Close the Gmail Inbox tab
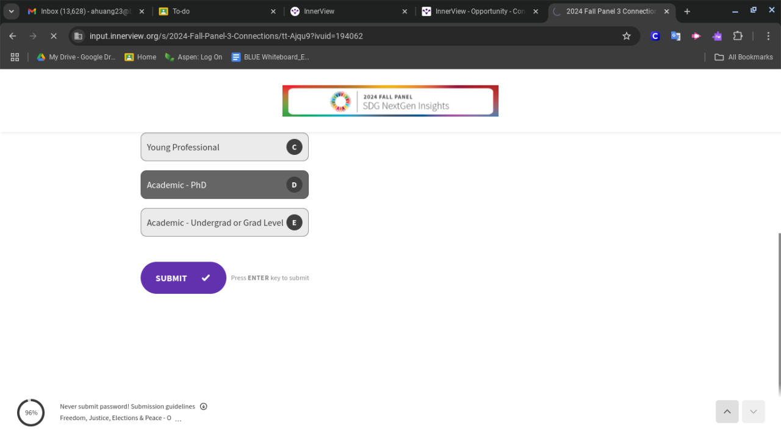 (142, 12)
